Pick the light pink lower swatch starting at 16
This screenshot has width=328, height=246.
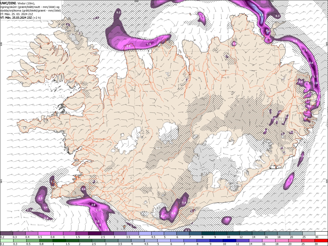pos(268,241)
